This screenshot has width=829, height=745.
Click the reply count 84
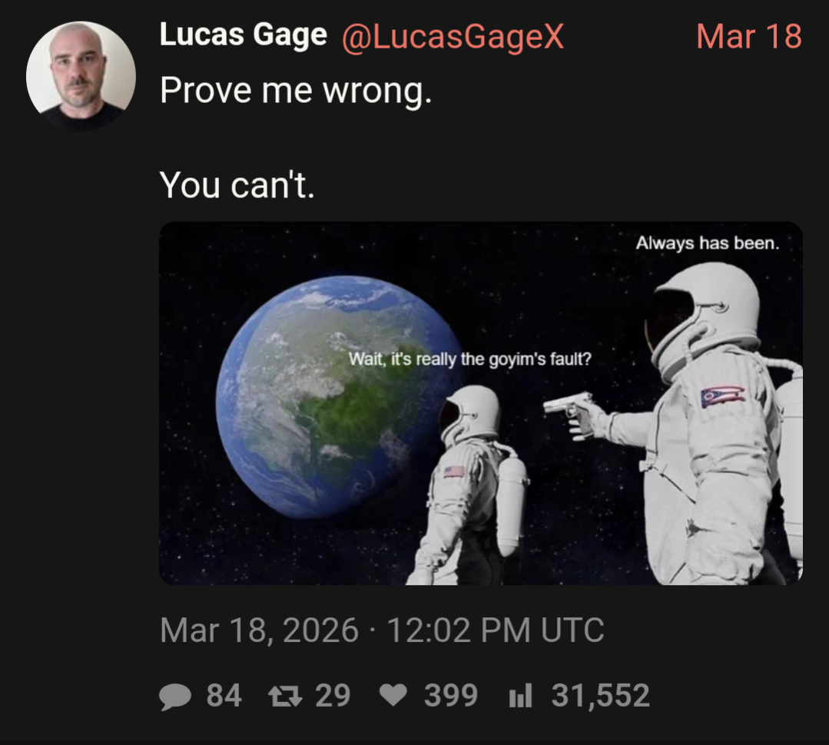224,695
